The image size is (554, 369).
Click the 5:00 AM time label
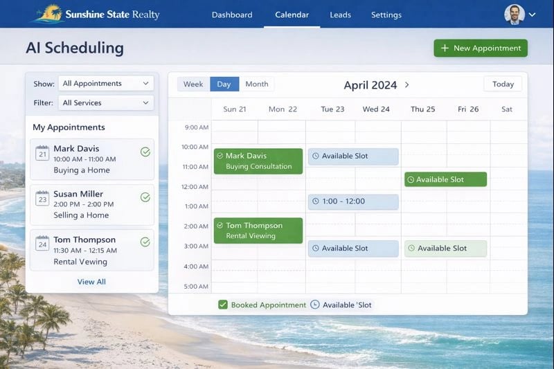tap(196, 287)
